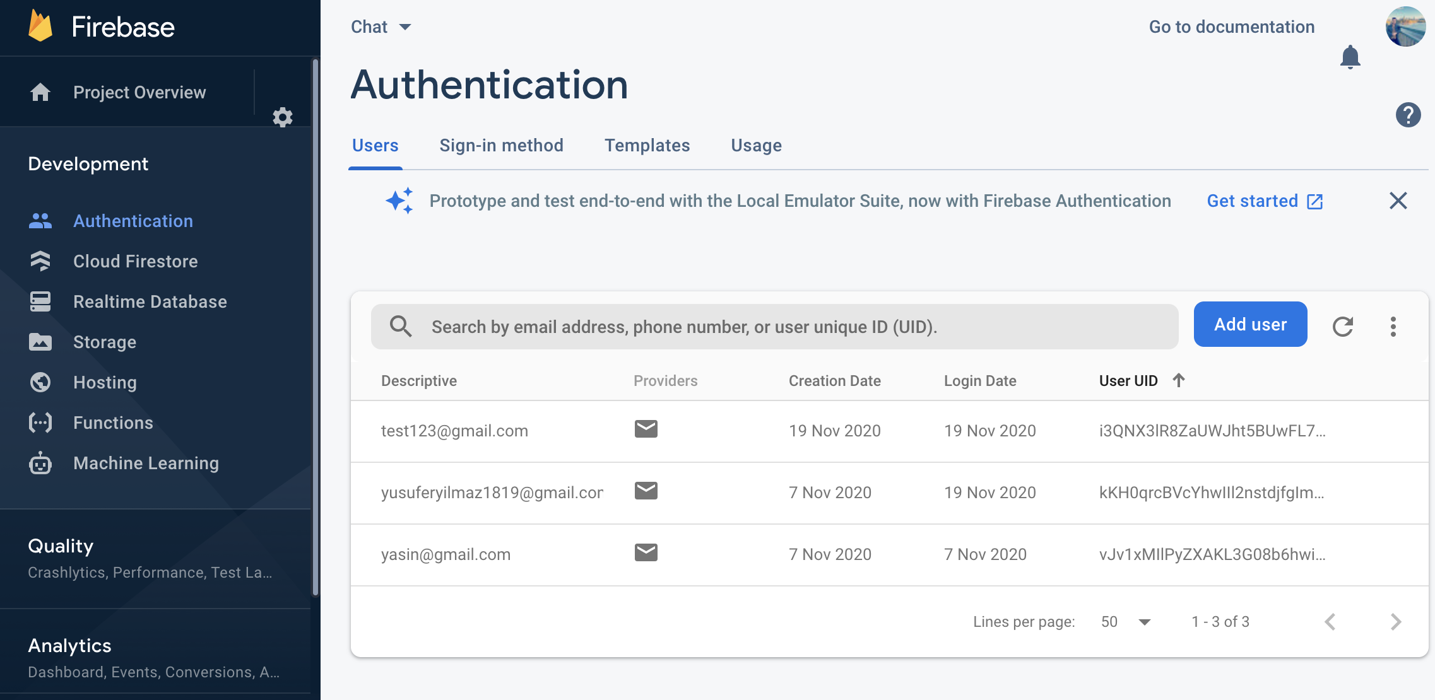Open Functions in the sidebar
Viewport: 1435px width, 700px height.
coord(113,423)
